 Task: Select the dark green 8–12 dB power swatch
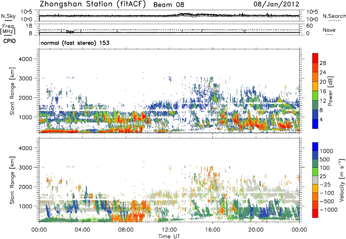point(315,105)
